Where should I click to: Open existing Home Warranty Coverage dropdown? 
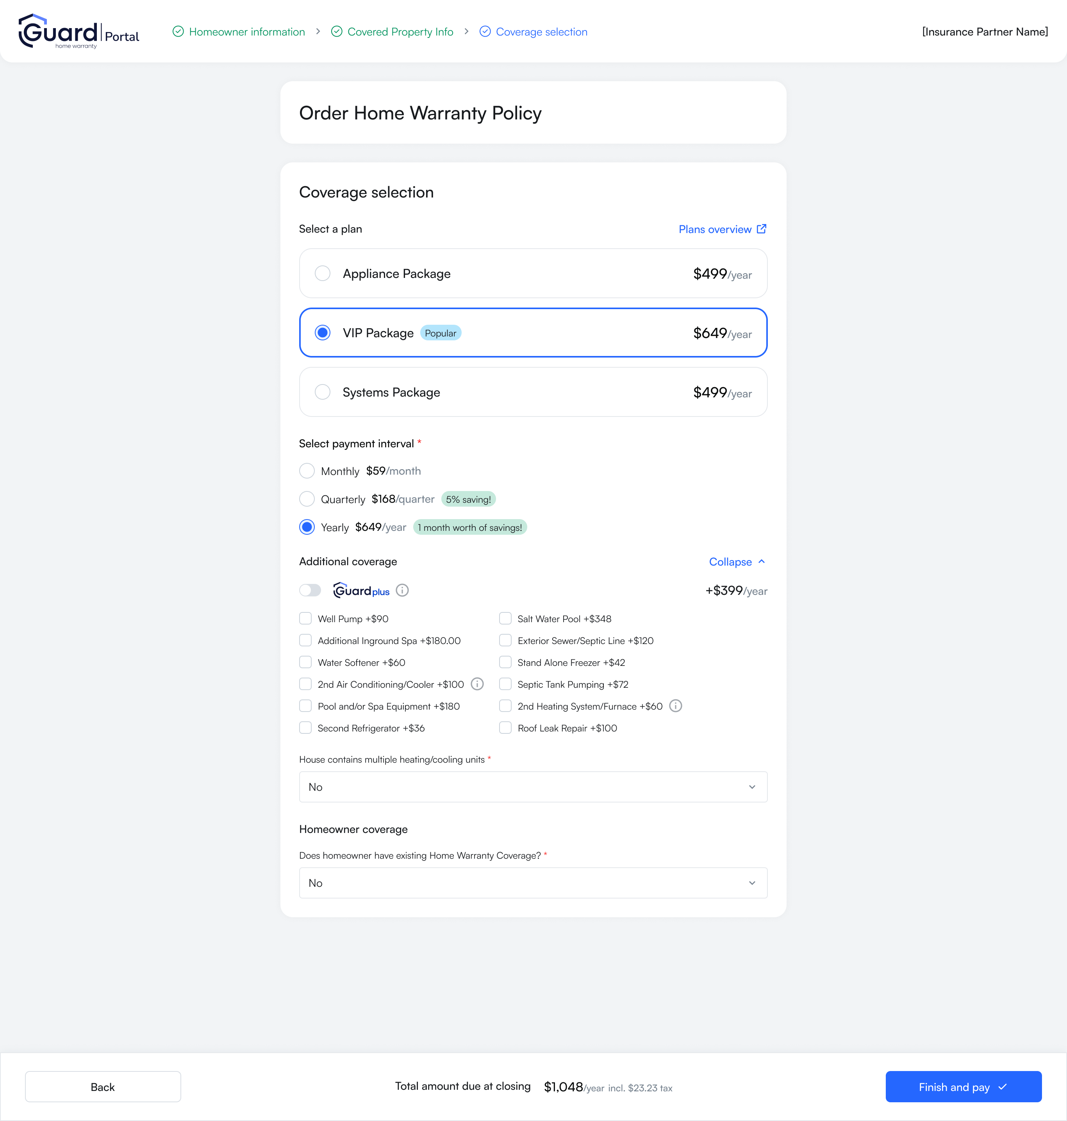533,883
